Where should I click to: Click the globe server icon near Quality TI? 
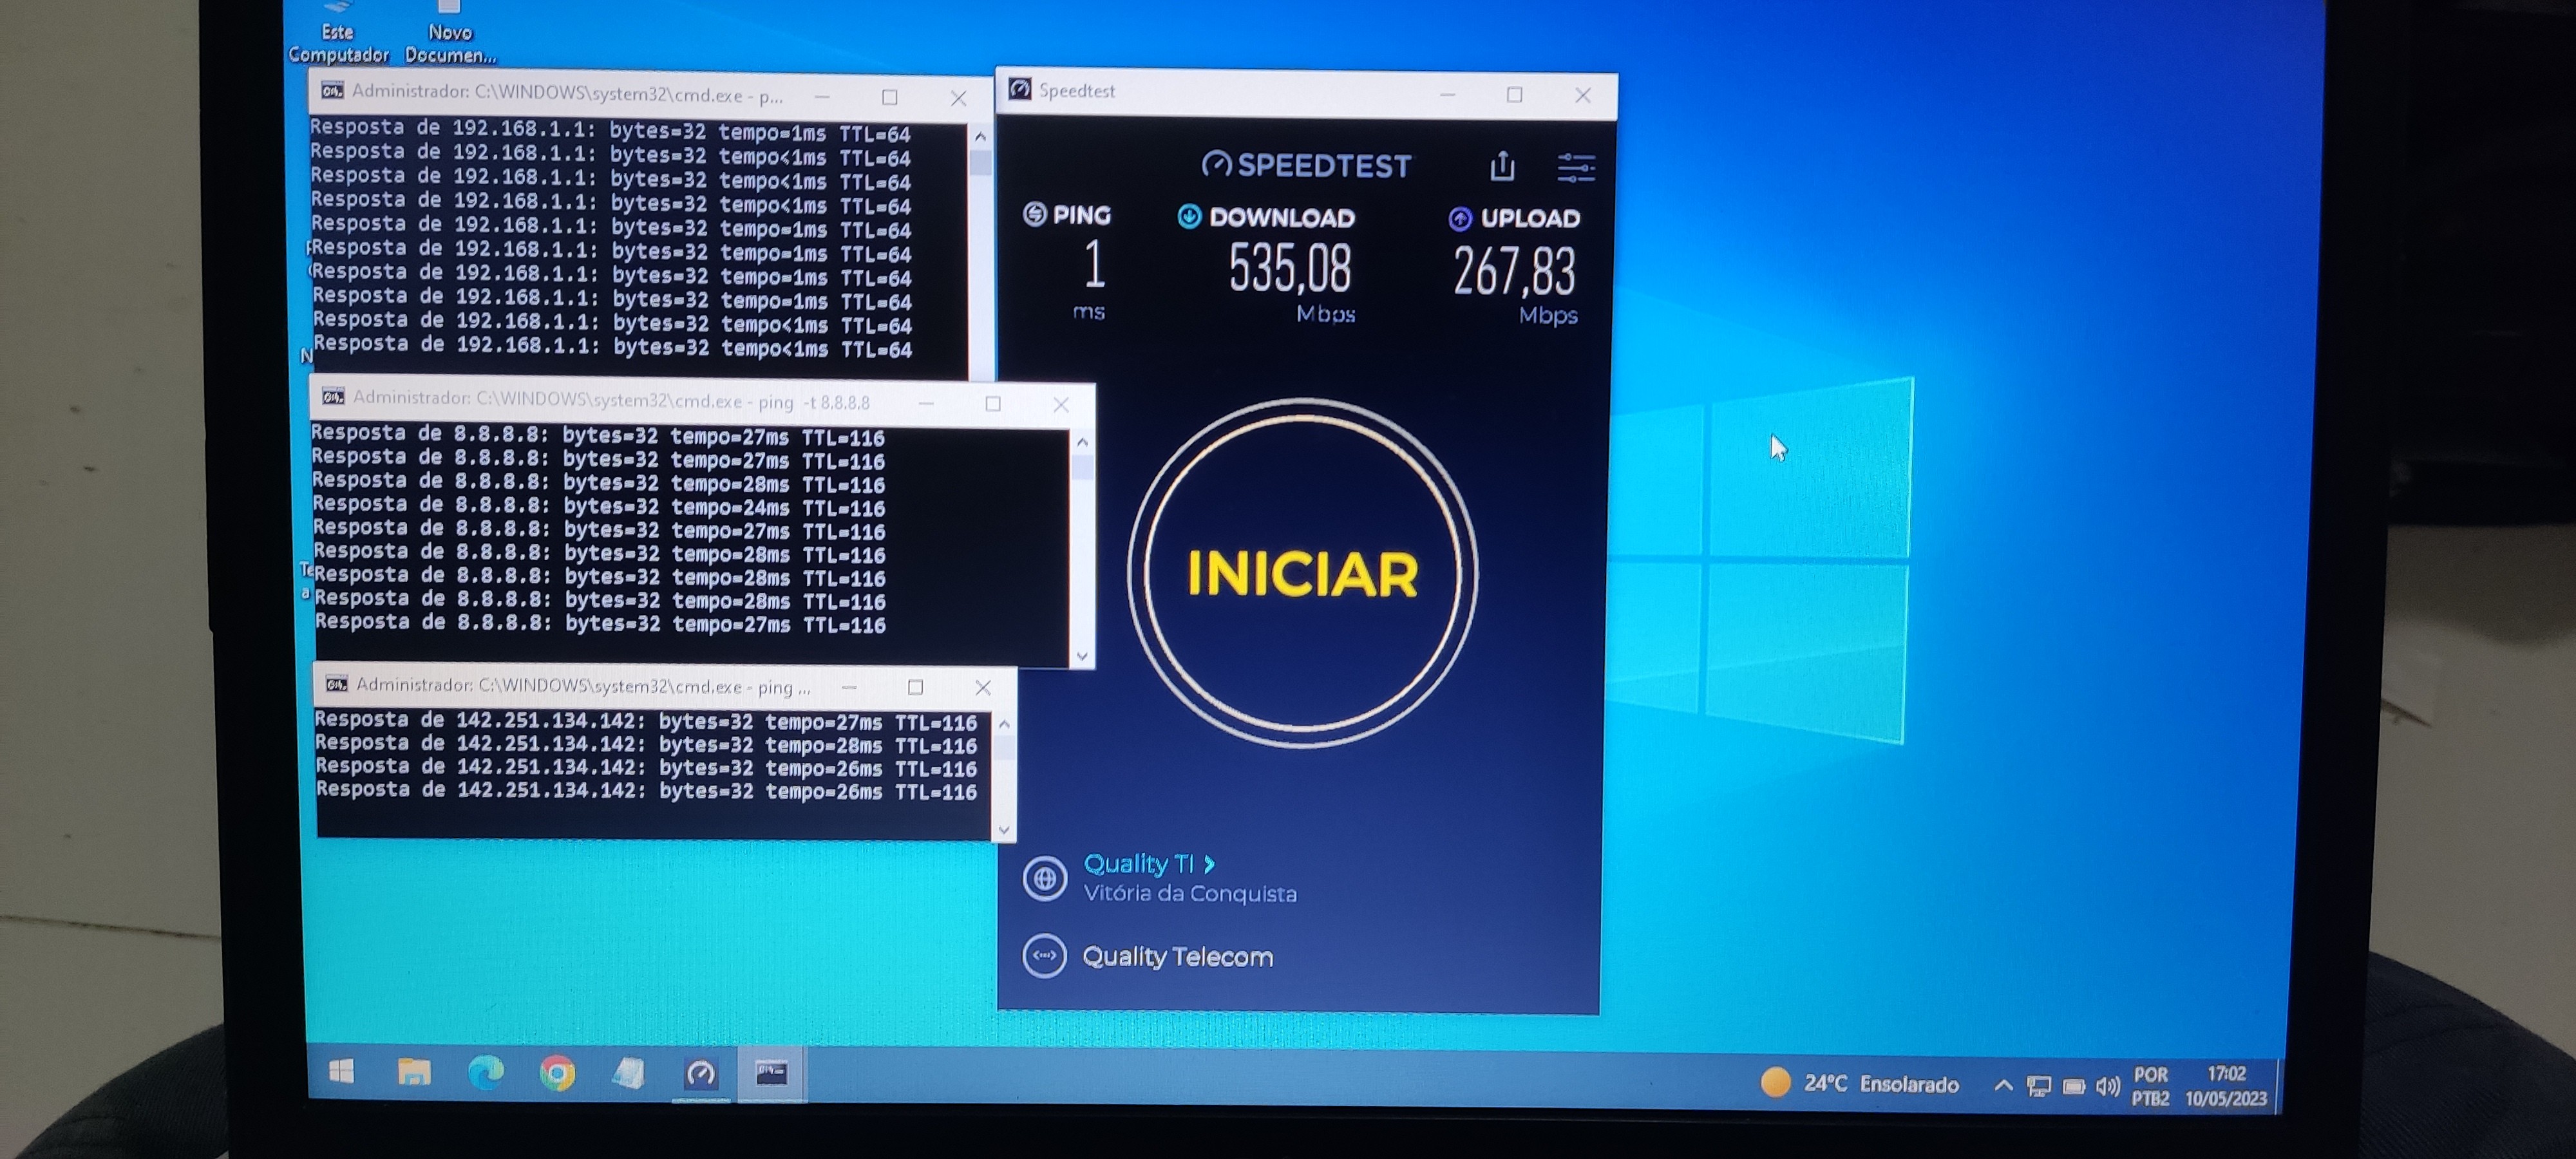click(1044, 879)
